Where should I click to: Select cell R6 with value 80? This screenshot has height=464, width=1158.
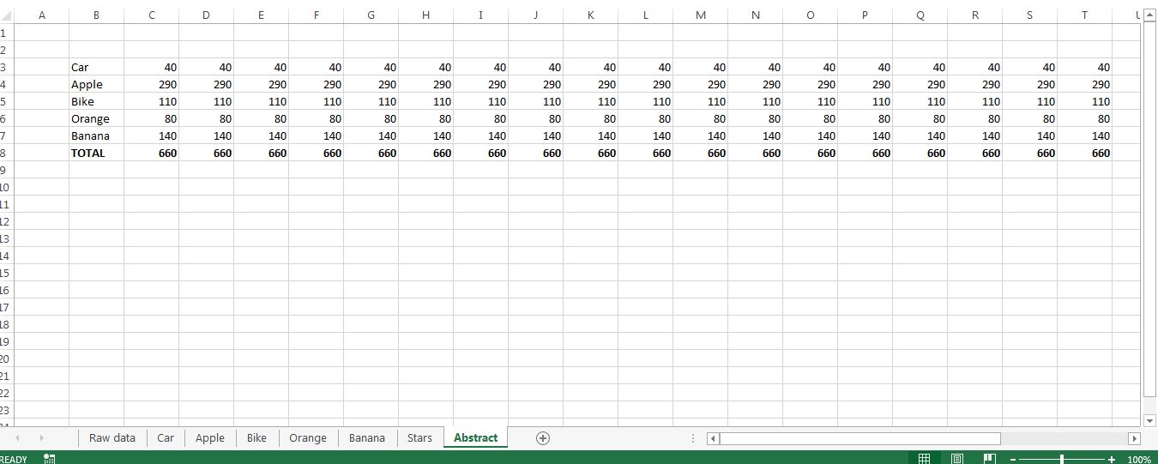[974, 118]
